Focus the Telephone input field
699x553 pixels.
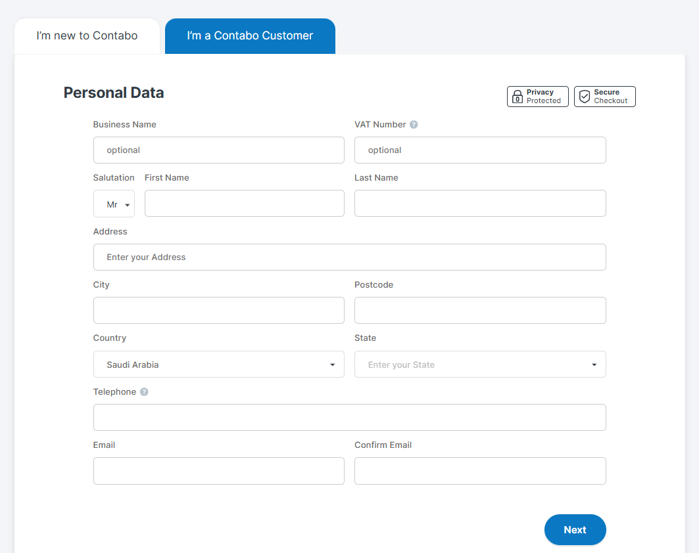pos(350,417)
